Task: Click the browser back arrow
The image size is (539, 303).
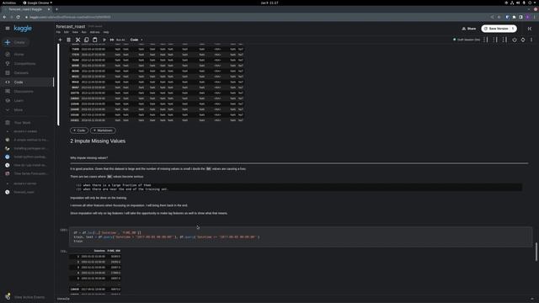Action: coord(4,17)
